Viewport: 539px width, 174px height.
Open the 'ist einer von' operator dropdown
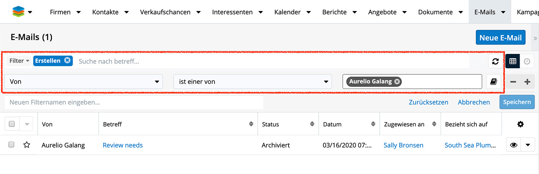click(252, 82)
